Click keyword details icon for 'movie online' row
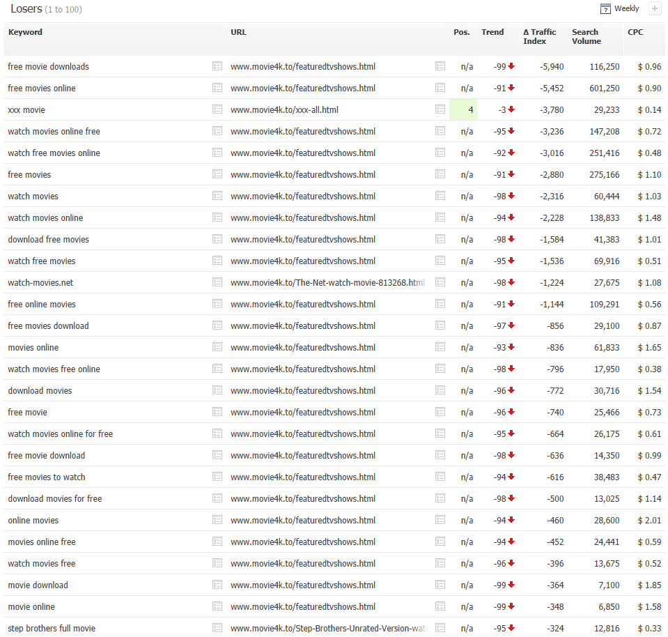The height and width of the screenshot is (637, 668). pyautogui.click(x=217, y=606)
